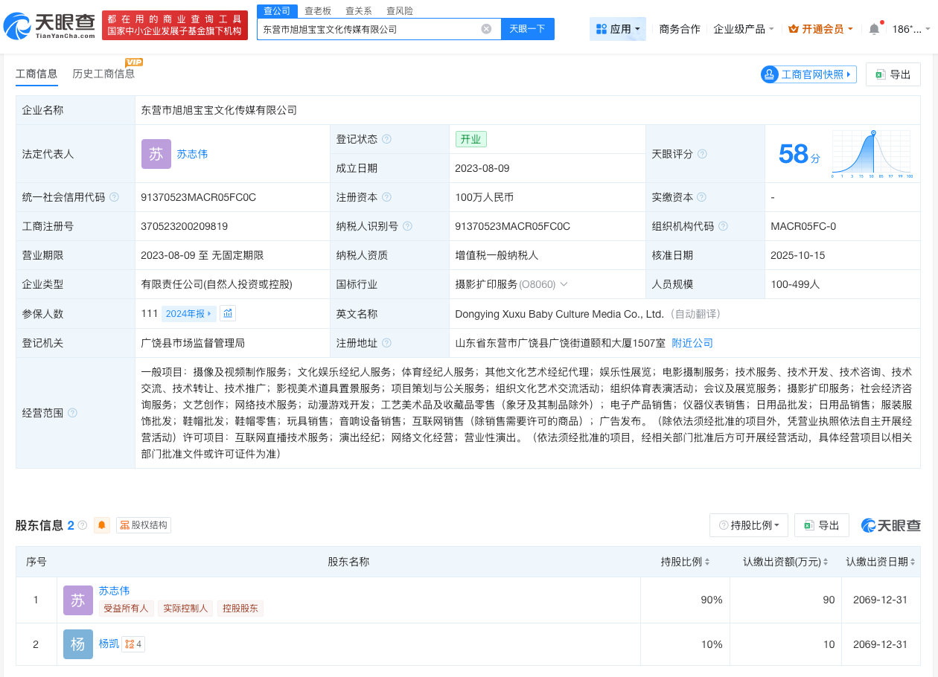The height and width of the screenshot is (677, 938).
Task: Open 2024年报 annual report button
Action: point(190,314)
